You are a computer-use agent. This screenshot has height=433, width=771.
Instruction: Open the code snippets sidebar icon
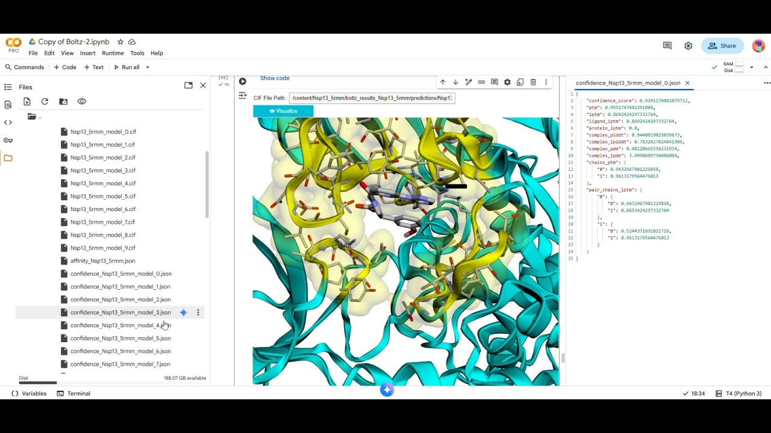8,122
